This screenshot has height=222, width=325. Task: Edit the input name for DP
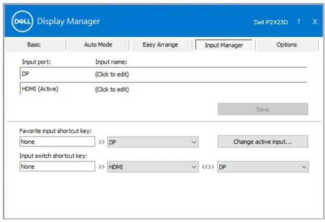tap(112, 75)
